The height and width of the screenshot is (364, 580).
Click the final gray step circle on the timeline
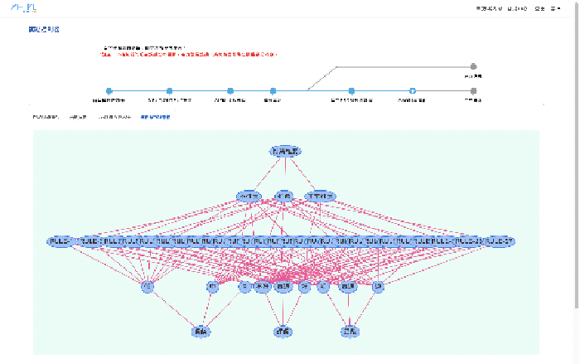coord(473,90)
